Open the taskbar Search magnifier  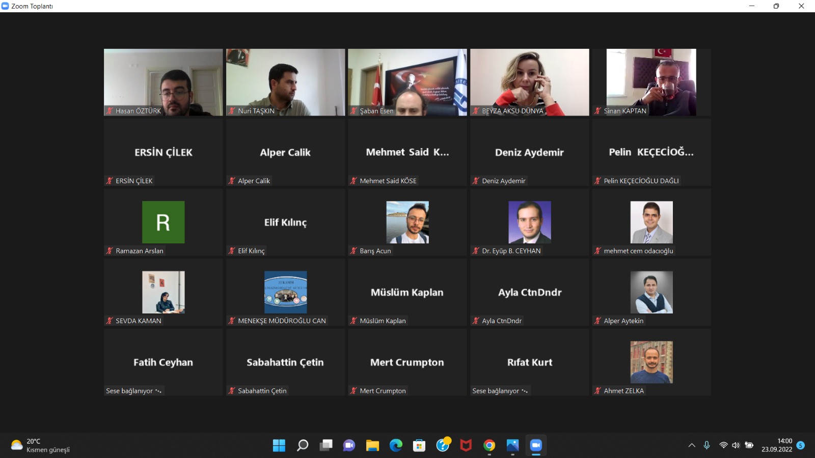pyautogui.click(x=303, y=445)
